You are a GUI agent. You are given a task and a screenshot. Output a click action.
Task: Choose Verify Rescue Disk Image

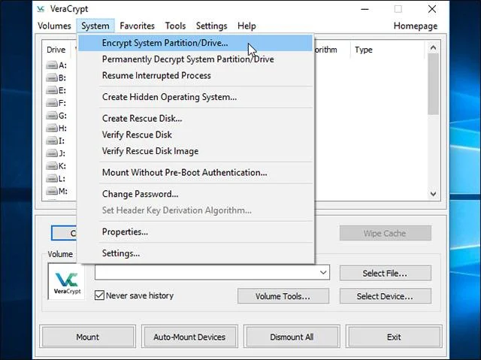(195, 151)
